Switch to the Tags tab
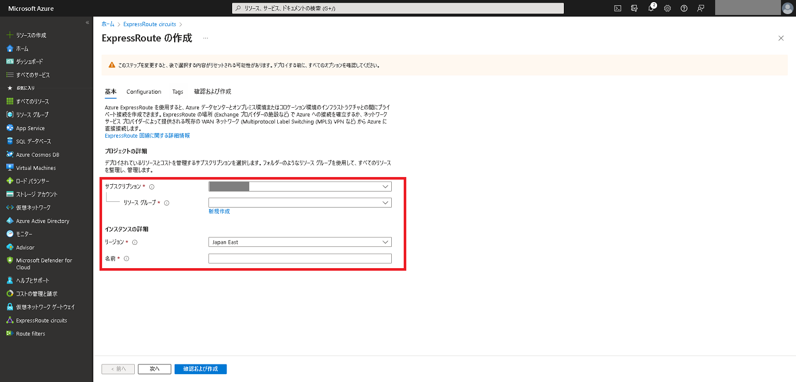Viewport: 796px width, 382px height. 178,92
